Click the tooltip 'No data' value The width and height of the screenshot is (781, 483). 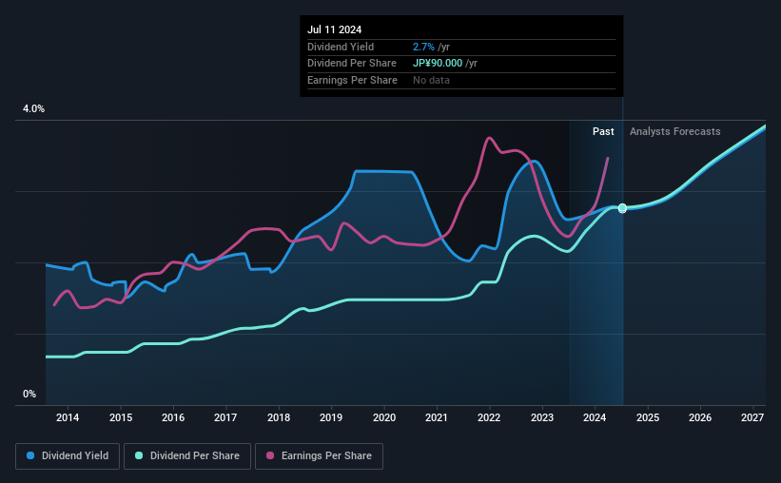[431, 80]
